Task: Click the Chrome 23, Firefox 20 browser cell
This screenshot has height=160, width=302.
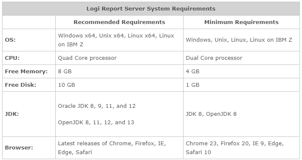Action: tap(241, 148)
